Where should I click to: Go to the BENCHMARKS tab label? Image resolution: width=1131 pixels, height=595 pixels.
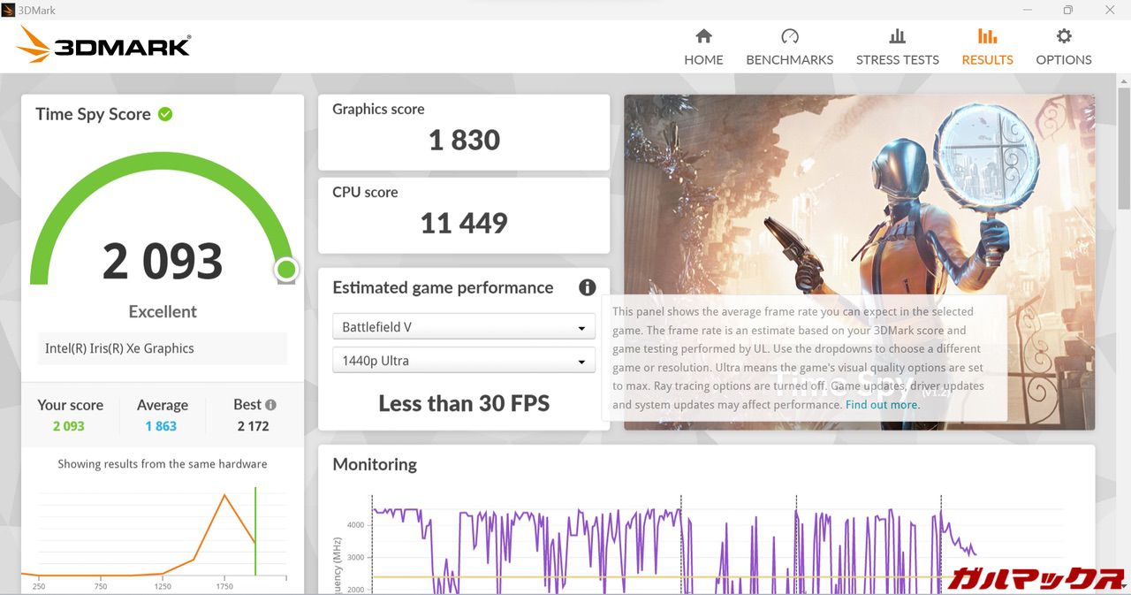point(789,60)
